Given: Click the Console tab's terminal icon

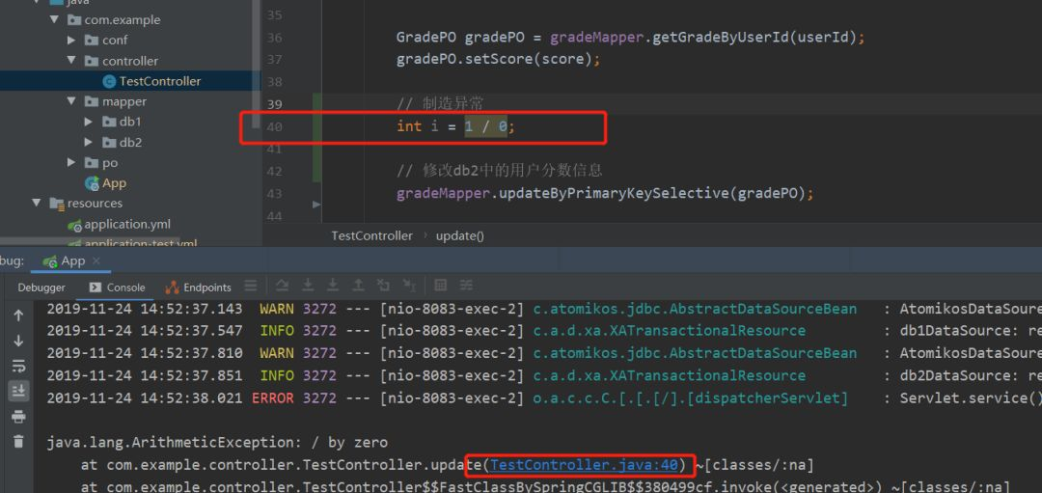Looking at the screenshot, I should pyautogui.click(x=95, y=288).
